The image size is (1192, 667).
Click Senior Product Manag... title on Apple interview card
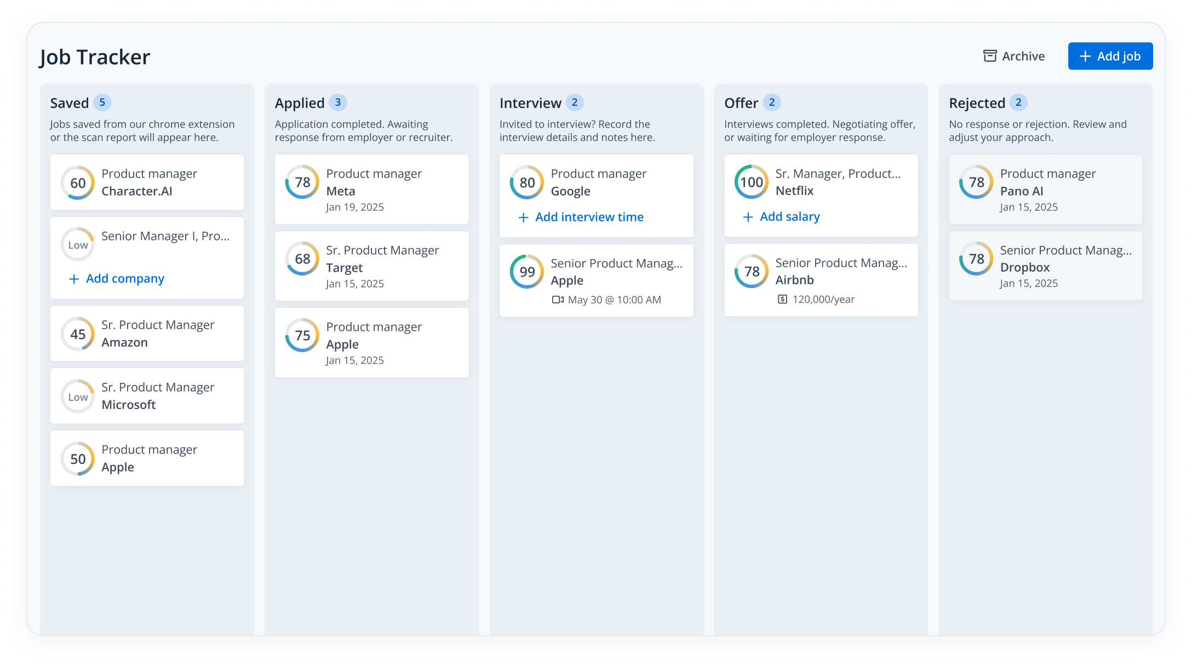coord(617,263)
